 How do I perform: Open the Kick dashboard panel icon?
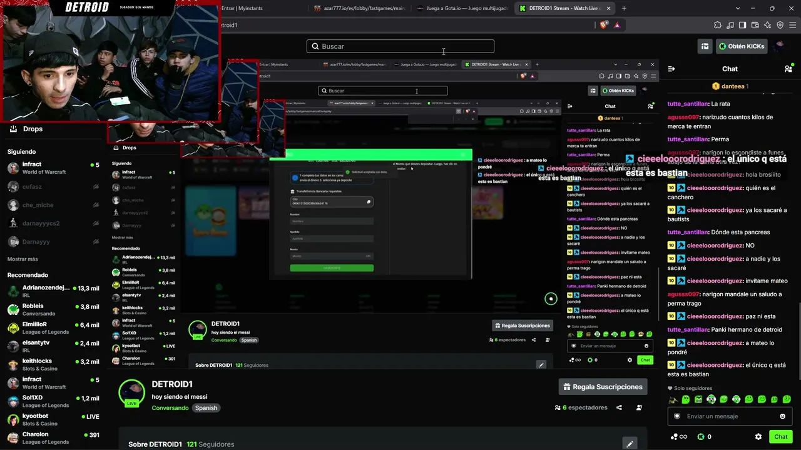click(705, 46)
